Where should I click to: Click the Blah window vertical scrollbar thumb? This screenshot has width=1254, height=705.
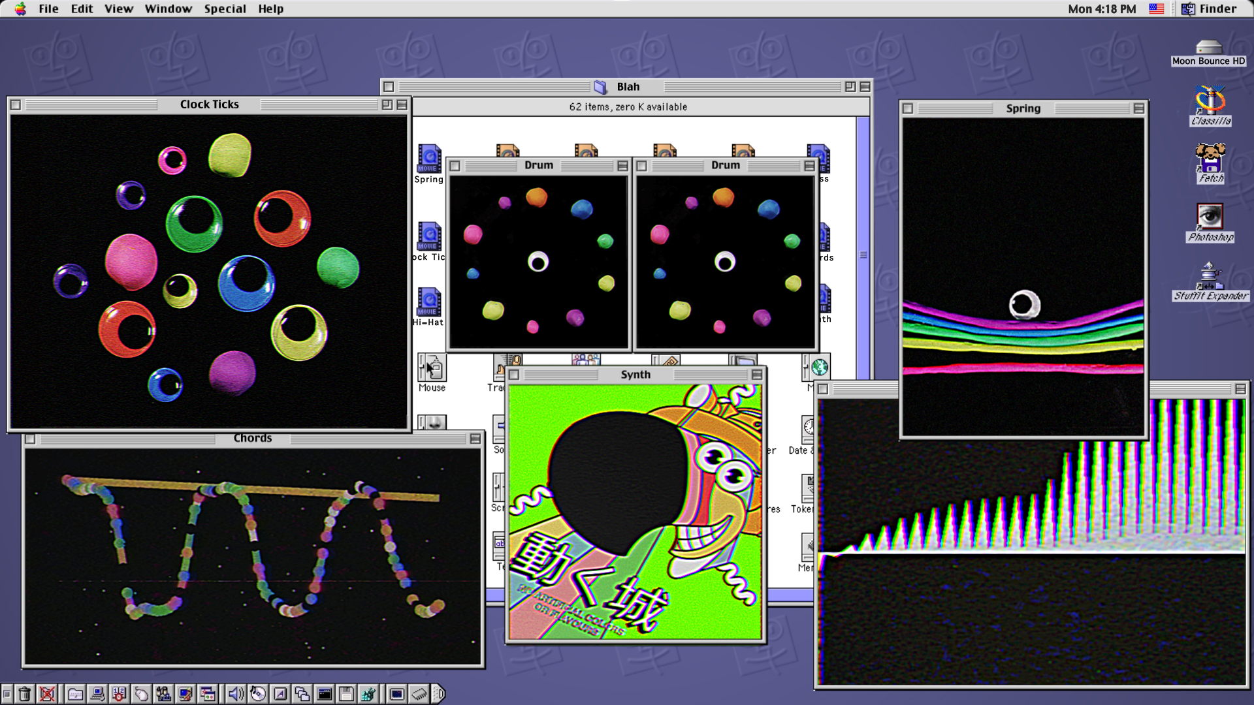863,255
